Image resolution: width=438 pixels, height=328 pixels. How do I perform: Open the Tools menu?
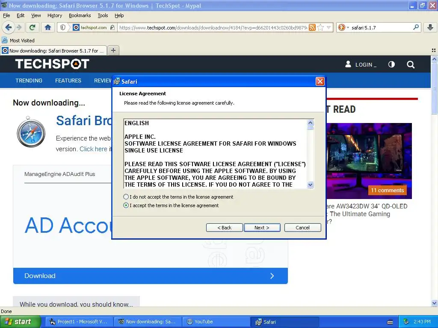click(x=103, y=15)
